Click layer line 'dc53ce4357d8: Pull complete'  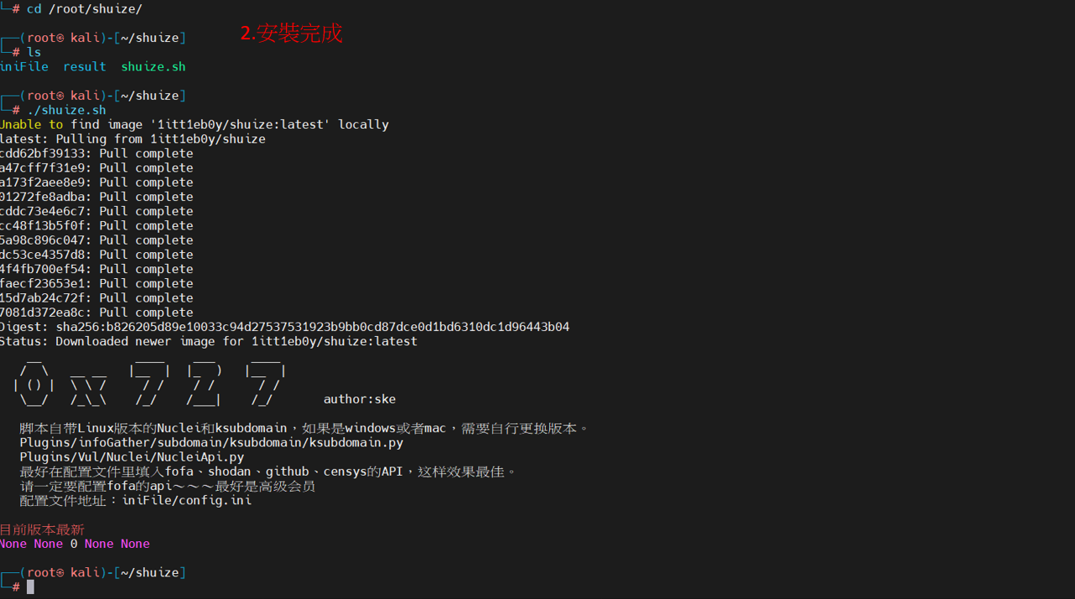(x=96, y=255)
